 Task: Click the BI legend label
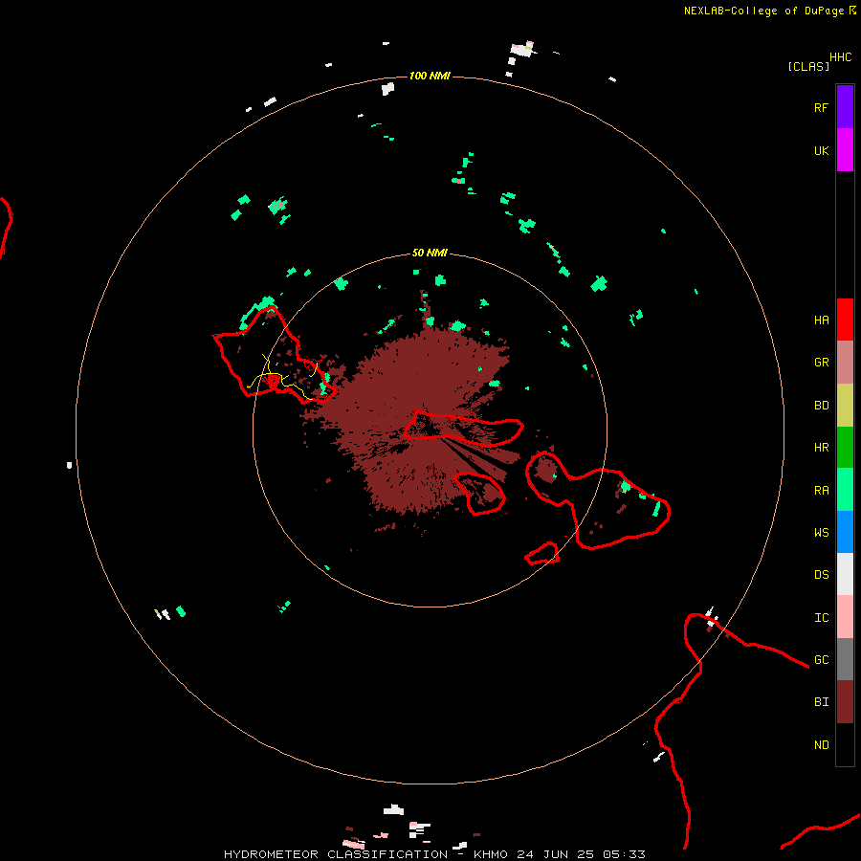point(821,702)
